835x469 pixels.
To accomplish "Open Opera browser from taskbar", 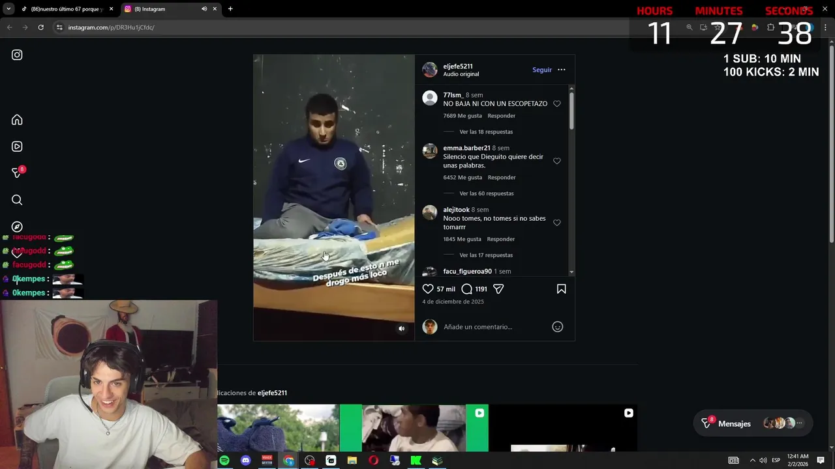I will tap(374, 461).
